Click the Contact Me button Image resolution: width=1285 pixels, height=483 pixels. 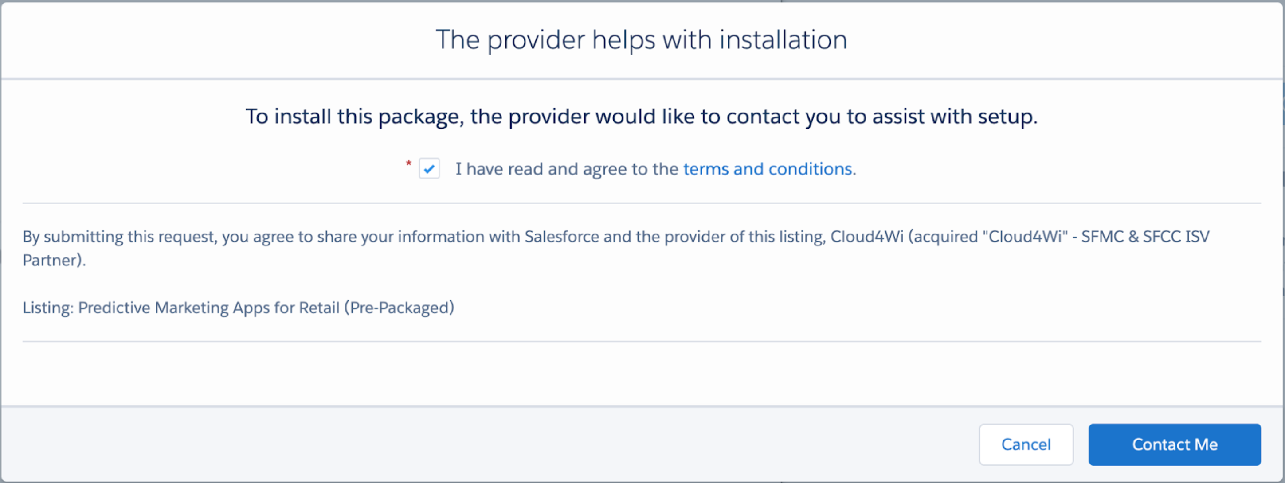coord(1174,444)
